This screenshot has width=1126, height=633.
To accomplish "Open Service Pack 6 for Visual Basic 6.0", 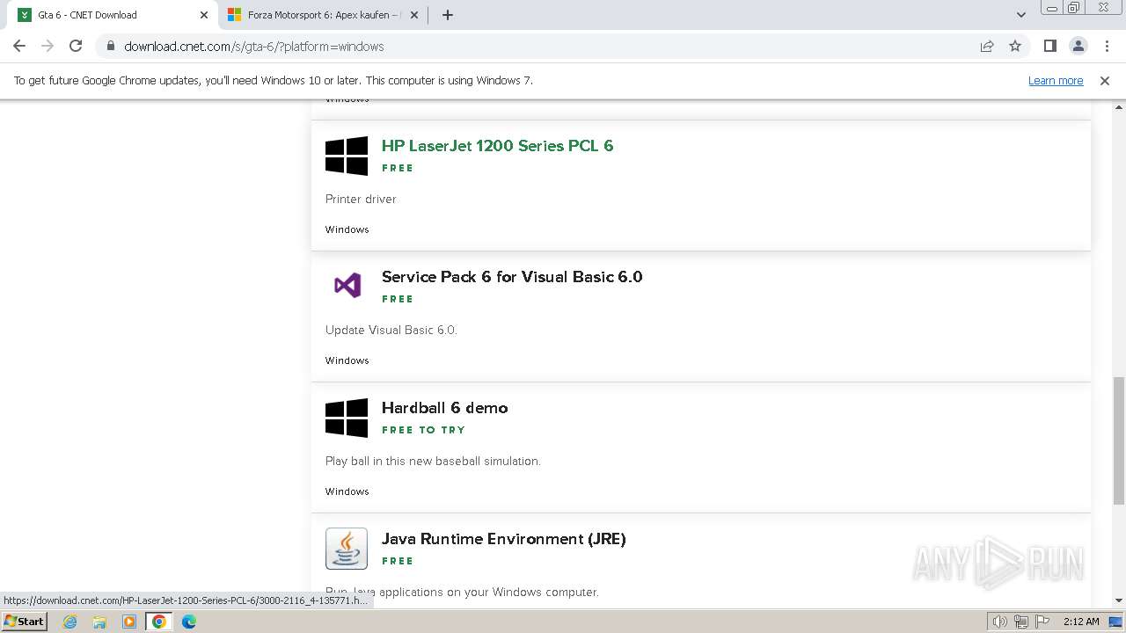I will click(512, 277).
